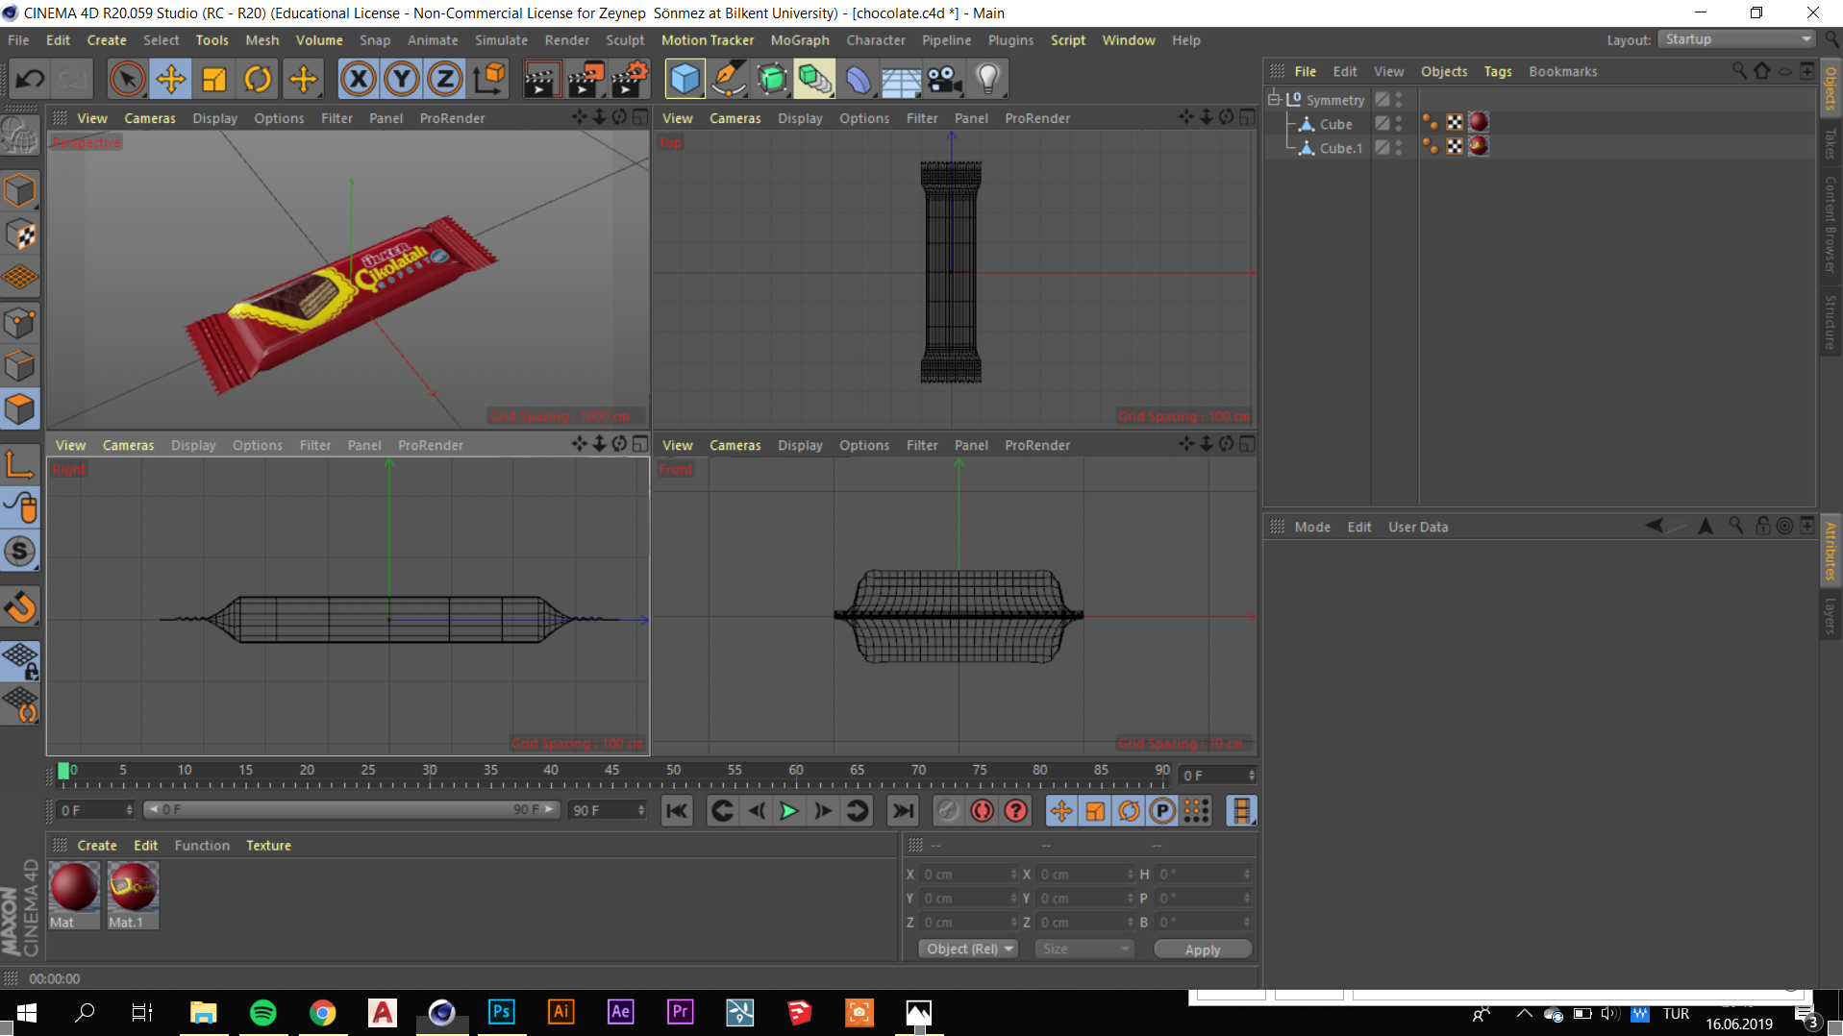Toggle coordinate system icon
This screenshot has width=1843, height=1036.
489,79
